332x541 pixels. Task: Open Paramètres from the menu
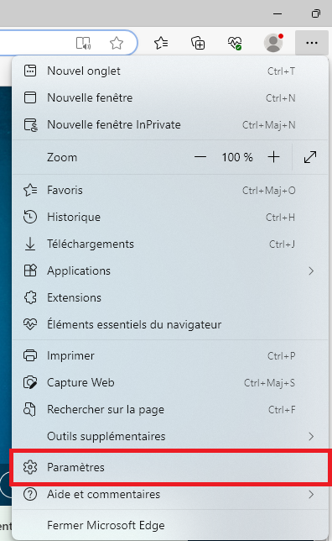[170, 468]
